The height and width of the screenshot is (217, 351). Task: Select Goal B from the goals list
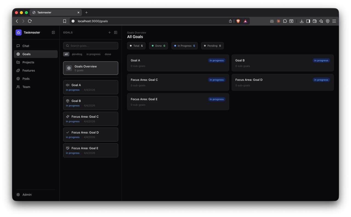[90, 103]
